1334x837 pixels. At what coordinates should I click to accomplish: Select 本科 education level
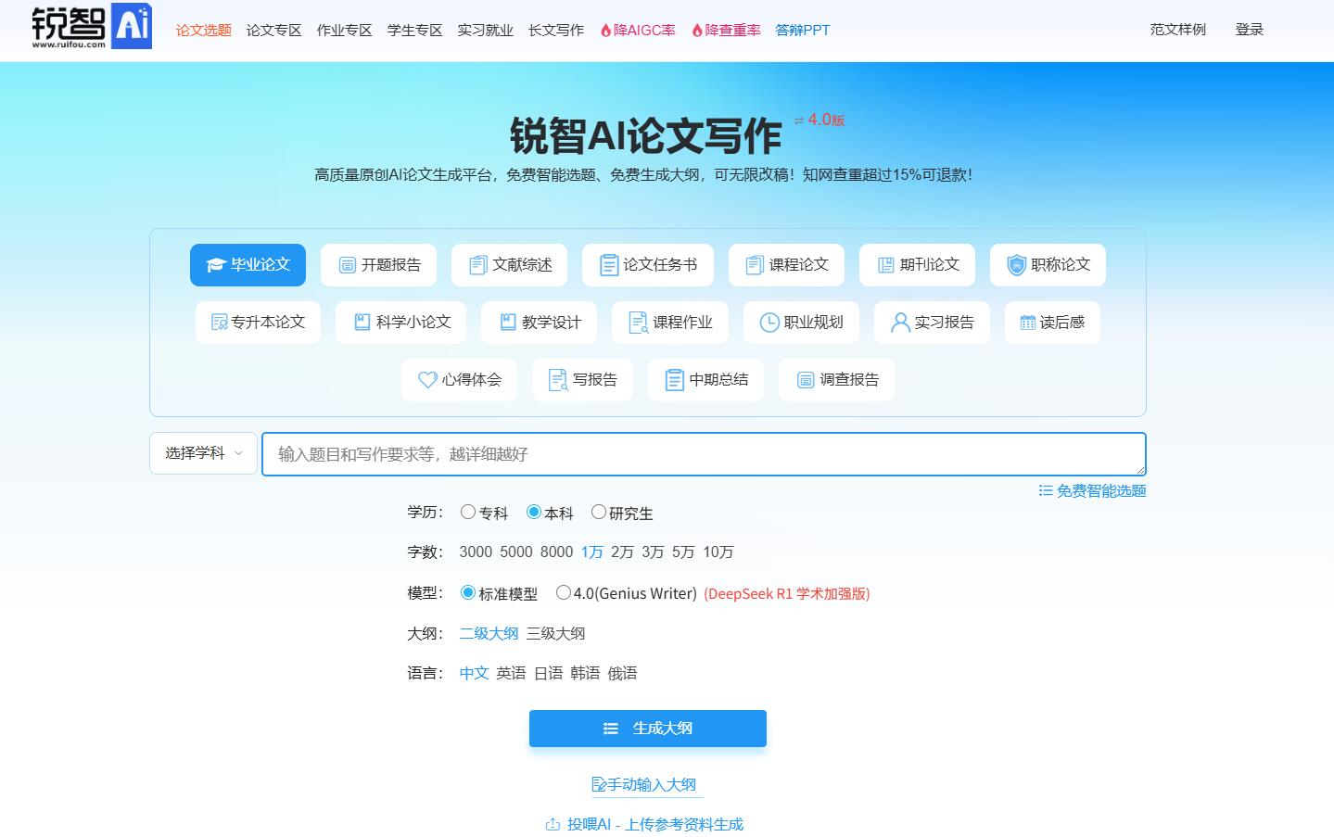pos(534,512)
